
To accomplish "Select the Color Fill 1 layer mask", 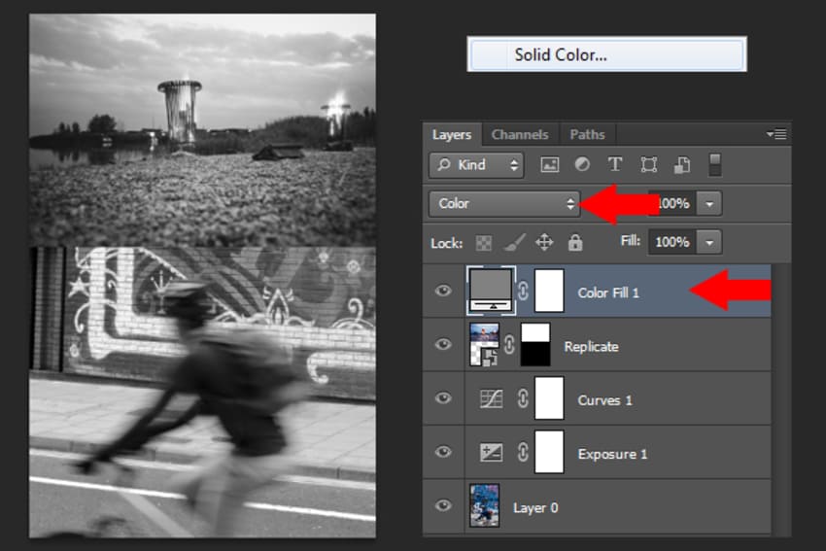I will [549, 291].
